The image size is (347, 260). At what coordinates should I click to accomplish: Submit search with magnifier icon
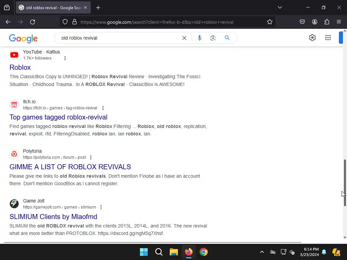coord(227,38)
